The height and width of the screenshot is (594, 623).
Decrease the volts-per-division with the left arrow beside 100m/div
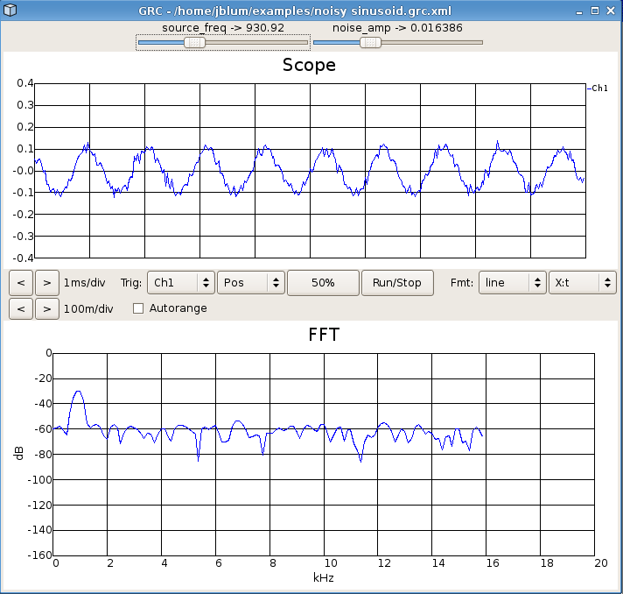(x=21, y=308)
